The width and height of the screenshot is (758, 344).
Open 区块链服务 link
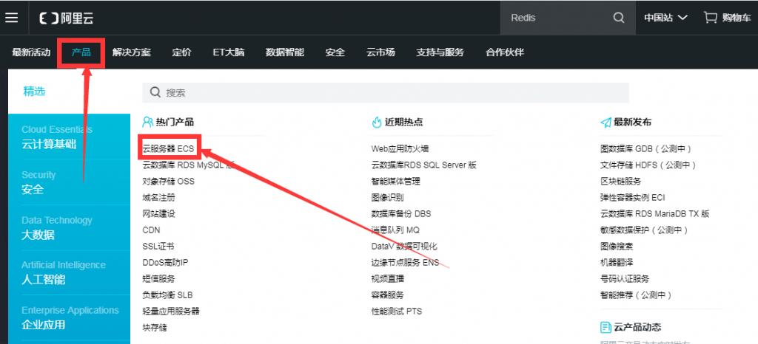(x=621, y=182)
